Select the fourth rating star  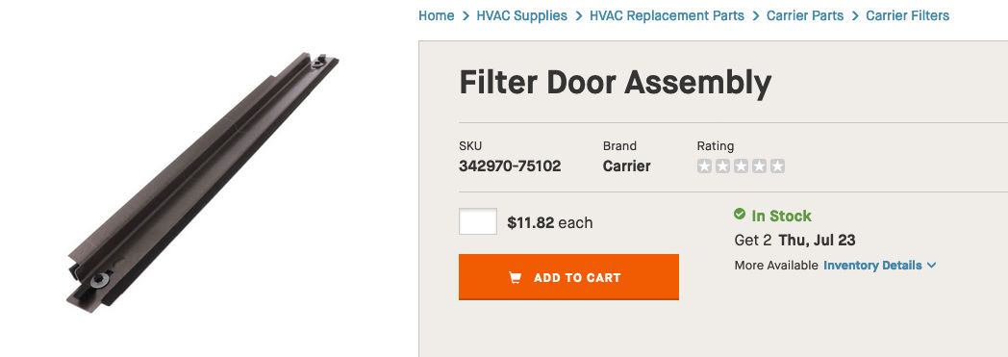759,166
